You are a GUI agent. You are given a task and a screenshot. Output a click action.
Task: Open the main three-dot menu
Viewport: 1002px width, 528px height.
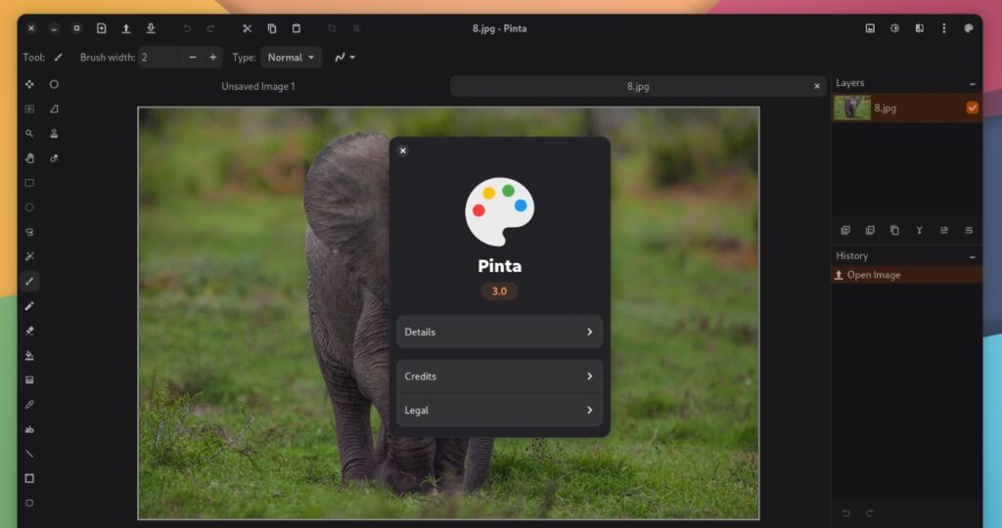click(944, 28)
